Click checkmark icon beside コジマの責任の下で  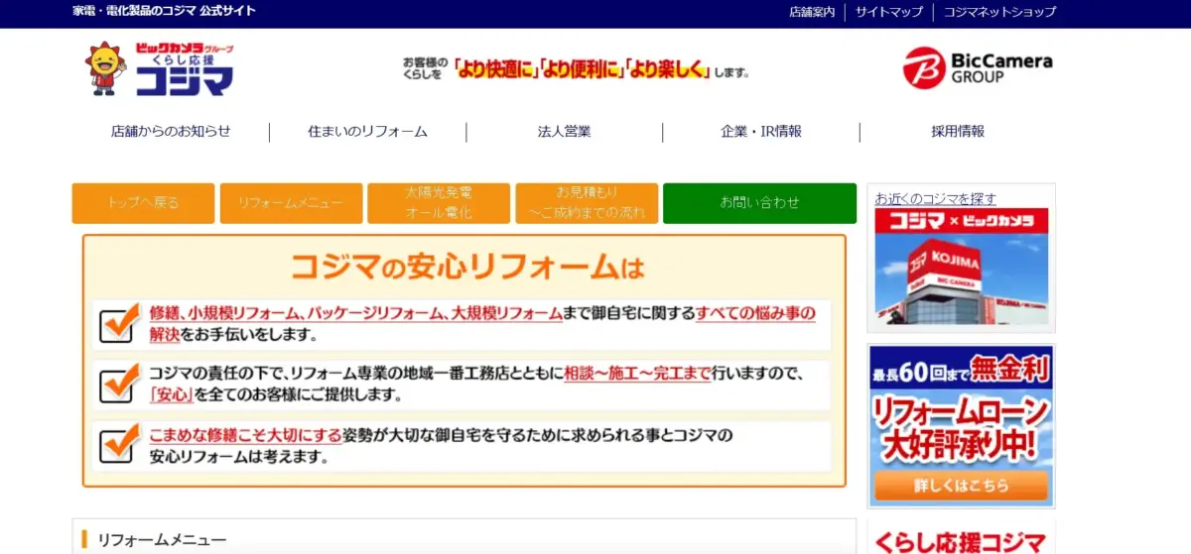[x=119, y=384]
